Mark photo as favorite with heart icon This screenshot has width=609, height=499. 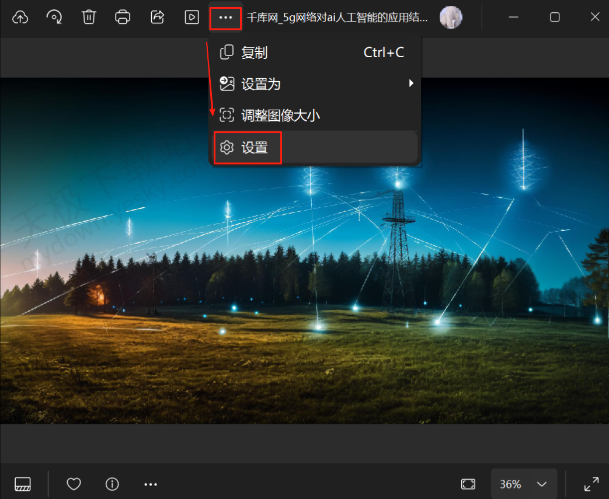(74, 484)
